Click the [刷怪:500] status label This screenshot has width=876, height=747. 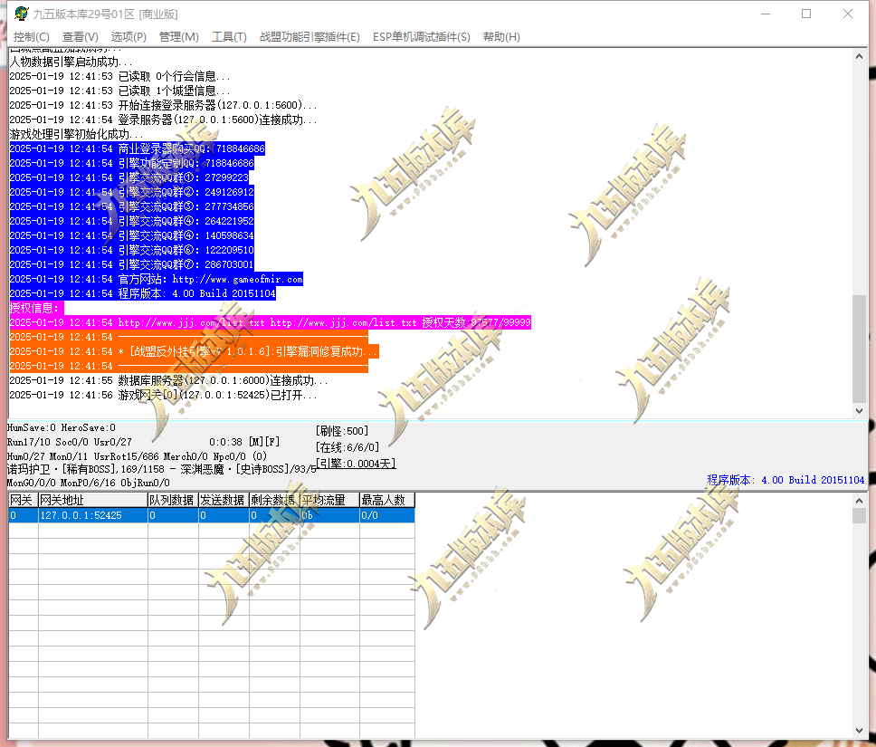(x=342, y=431)
